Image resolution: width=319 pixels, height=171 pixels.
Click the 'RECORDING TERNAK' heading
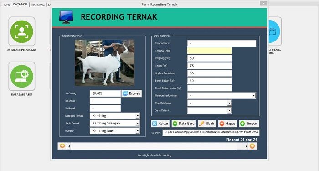[x=119, y=17]
